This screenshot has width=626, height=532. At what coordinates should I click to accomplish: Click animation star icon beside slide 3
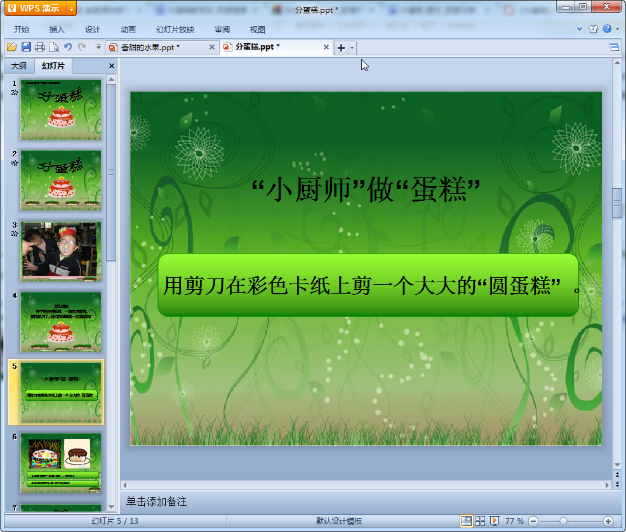15,234
